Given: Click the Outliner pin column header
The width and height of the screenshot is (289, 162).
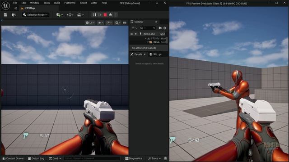Looking at the screenshot, I should 140,34.
